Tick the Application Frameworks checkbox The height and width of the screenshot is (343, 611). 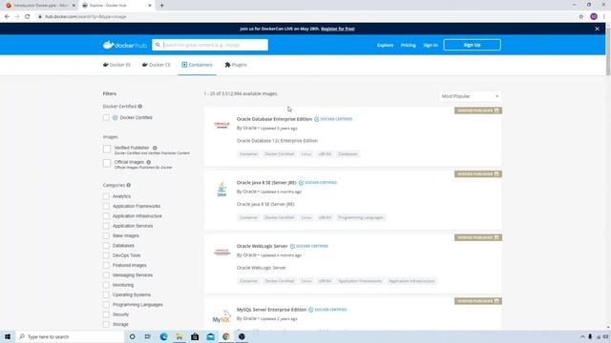tap(106, 206)
